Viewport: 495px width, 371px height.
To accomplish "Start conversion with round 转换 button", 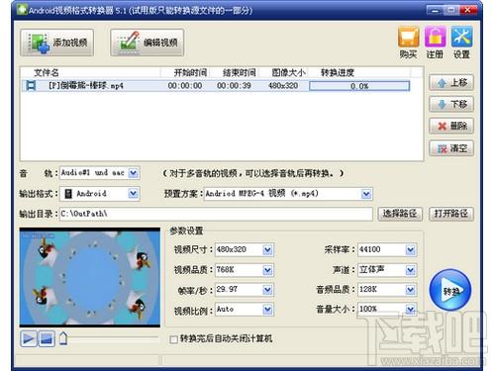I will [450, 290].
